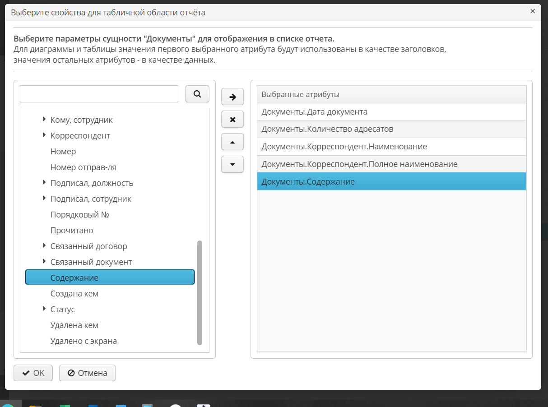Expand the 'Статус' tree node
Viewport: 548px width, 407px height.
(x=44, y=309)
